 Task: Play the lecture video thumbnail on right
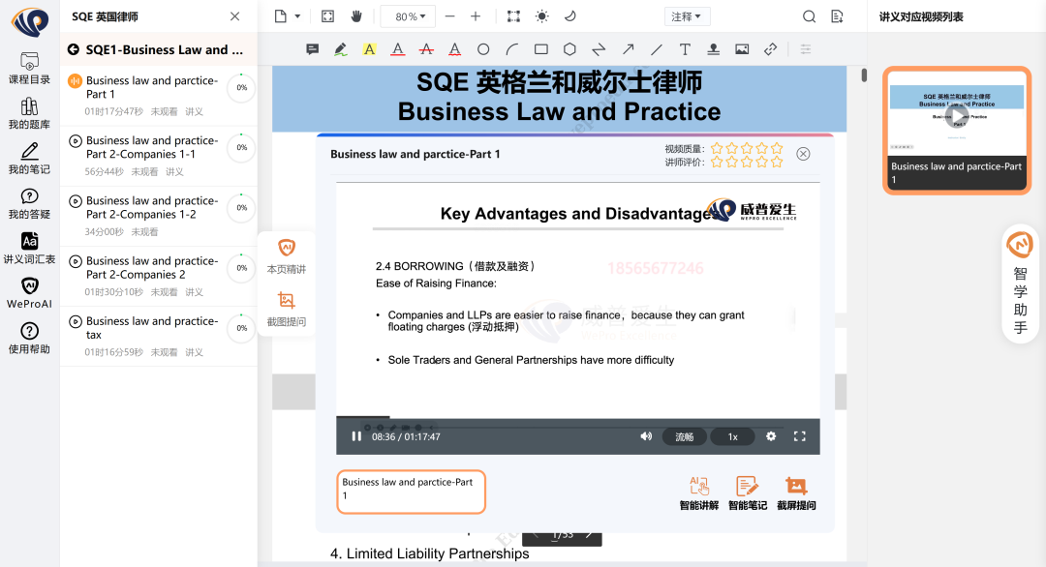(957, 117)
